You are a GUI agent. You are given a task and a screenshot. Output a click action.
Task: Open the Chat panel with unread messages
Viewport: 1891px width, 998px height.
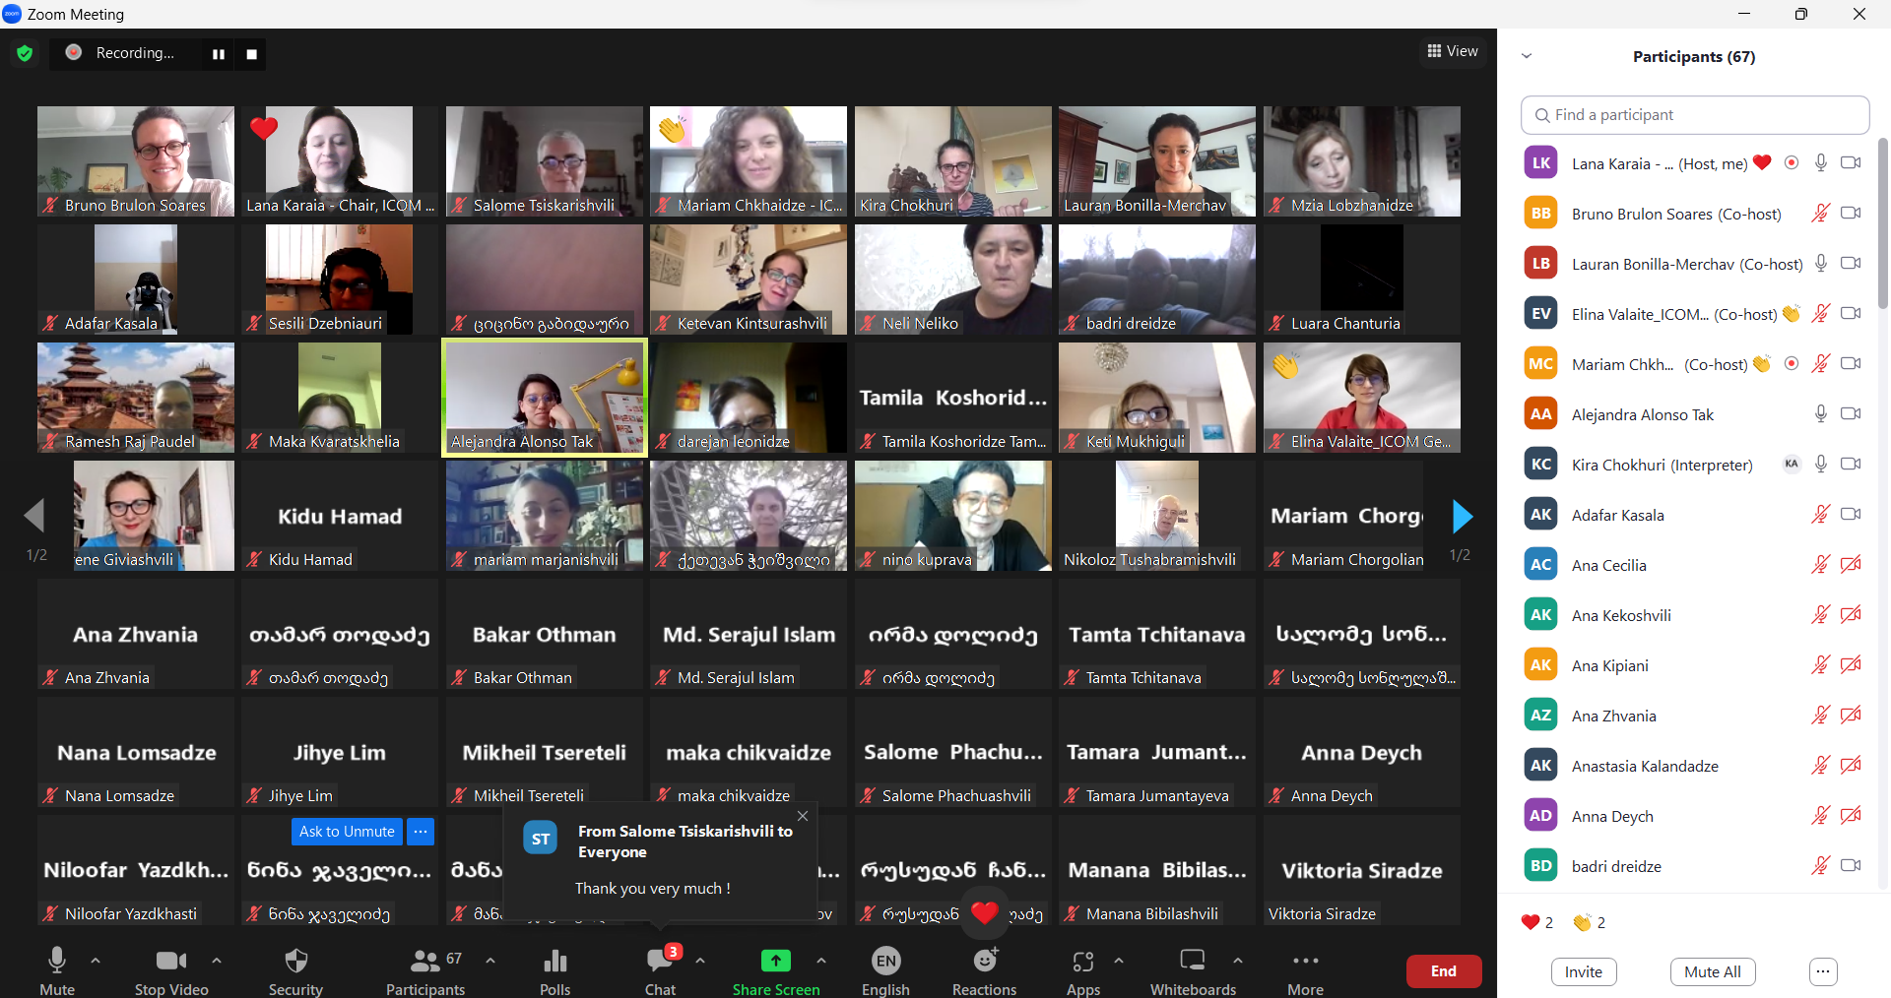[660, 962]
